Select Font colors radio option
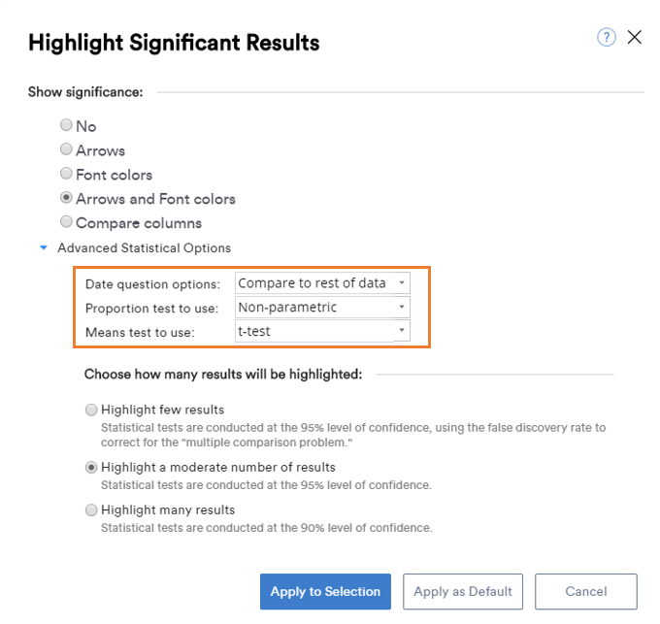This screenshot has width=660, height=624. [66, 174]
